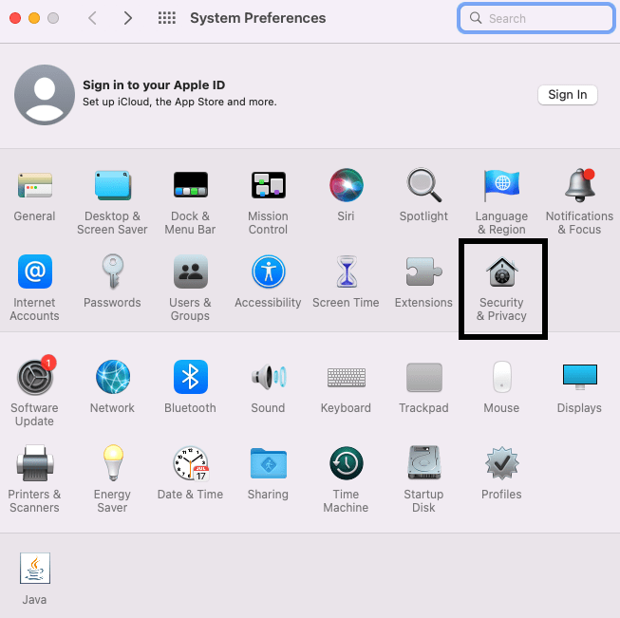Close the System Preferences window
This screenshot has width=620, height=618.
[x=15, y=18]
